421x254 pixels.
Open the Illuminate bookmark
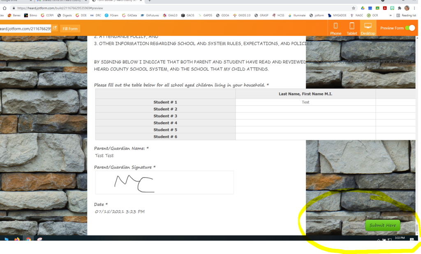point(297,16)
